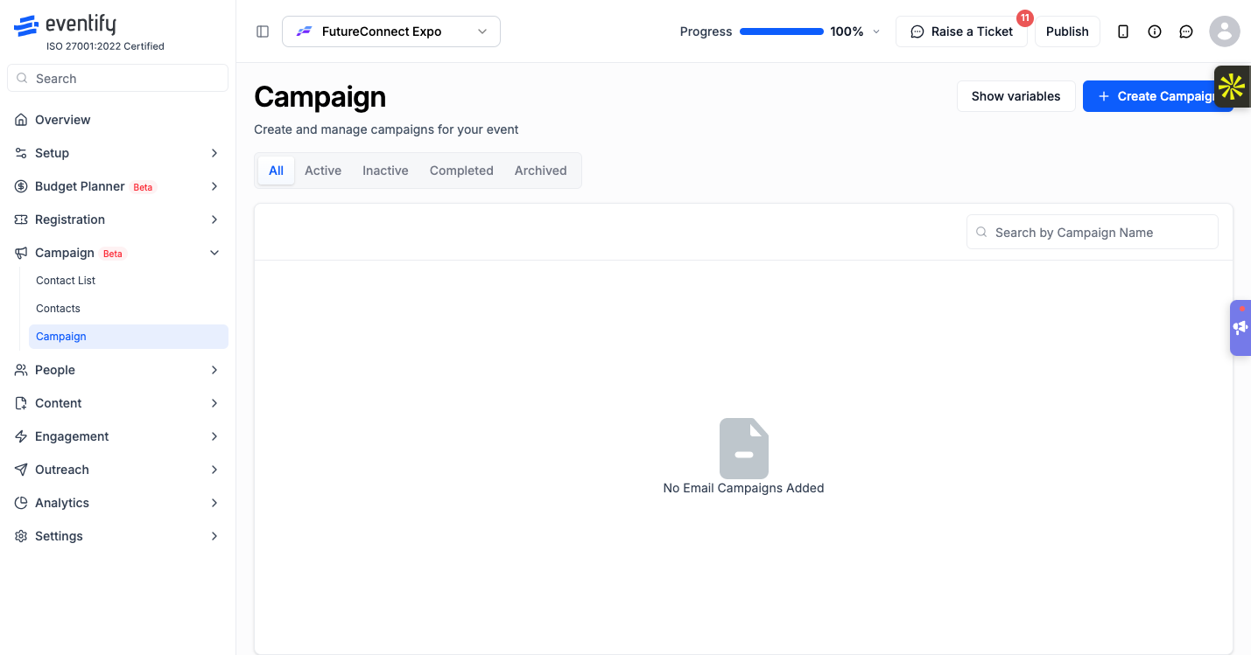The width and height of the screenshot is (1251, 655).
Task: Click the Overview home icon
Action: pyautogui.click(x=21, y=120)
